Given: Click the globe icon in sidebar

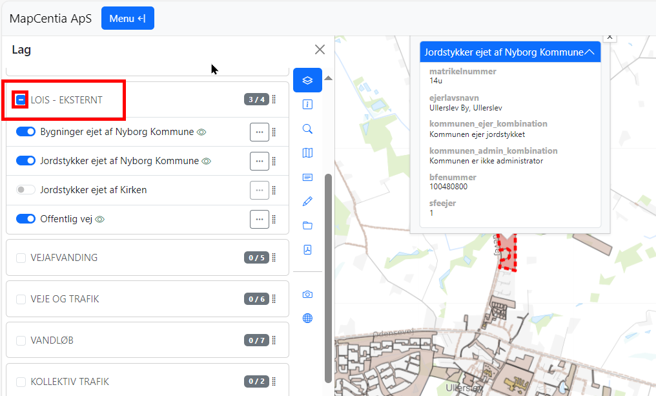Looking at the screenshot, I should tap(307, 318).
